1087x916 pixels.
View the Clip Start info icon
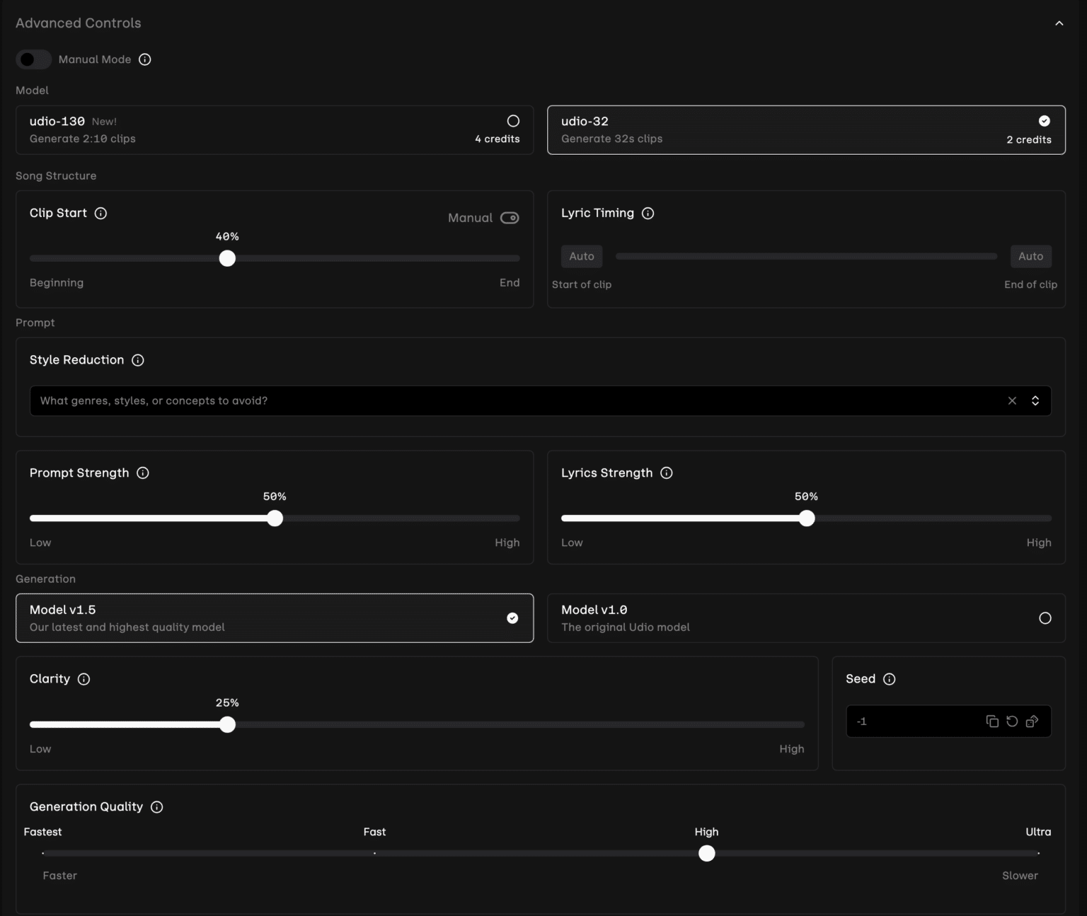pyautogui.click(x=100, y=213)
